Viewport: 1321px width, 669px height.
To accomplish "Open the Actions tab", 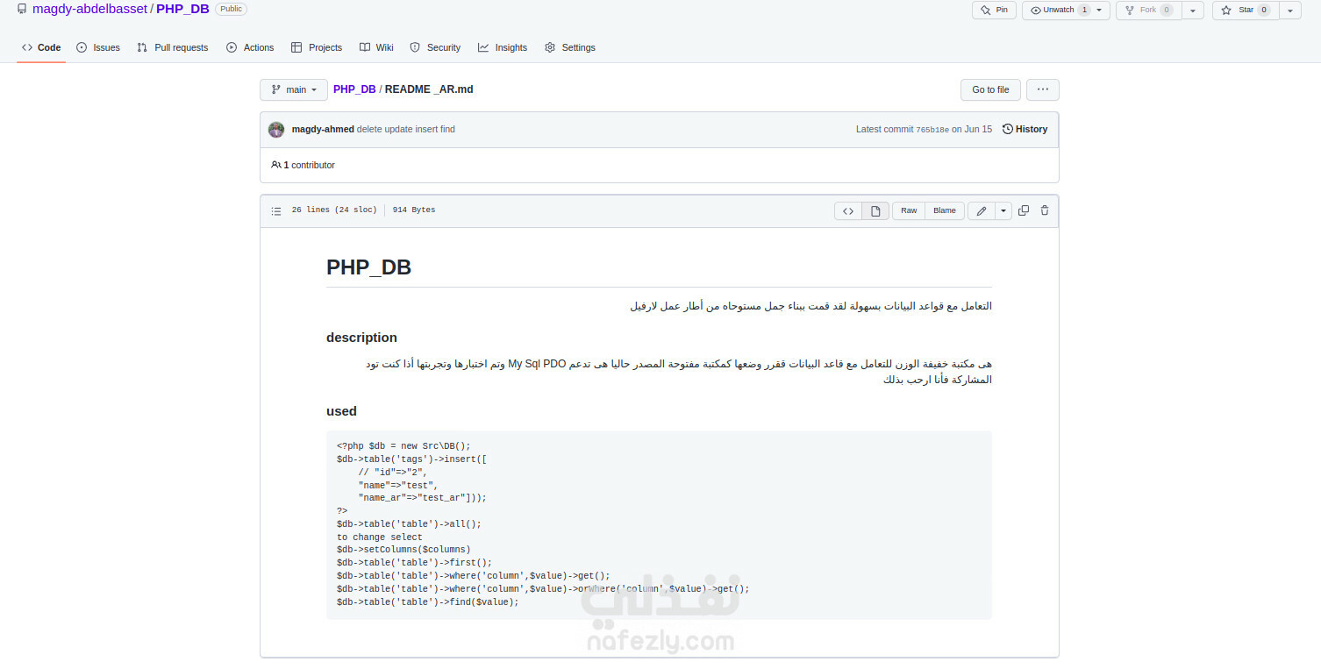I will coord(250,47).
